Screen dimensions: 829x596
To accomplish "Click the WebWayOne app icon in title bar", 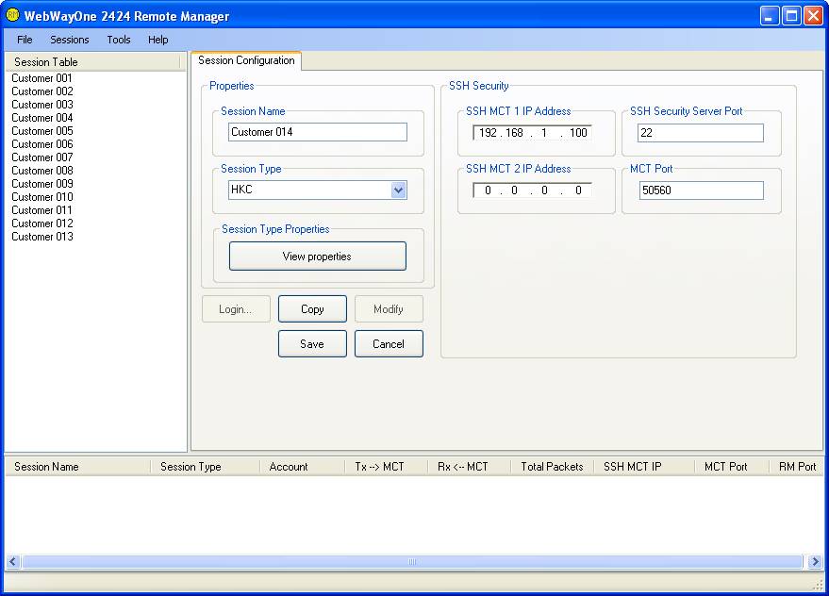I will [12, 15].
